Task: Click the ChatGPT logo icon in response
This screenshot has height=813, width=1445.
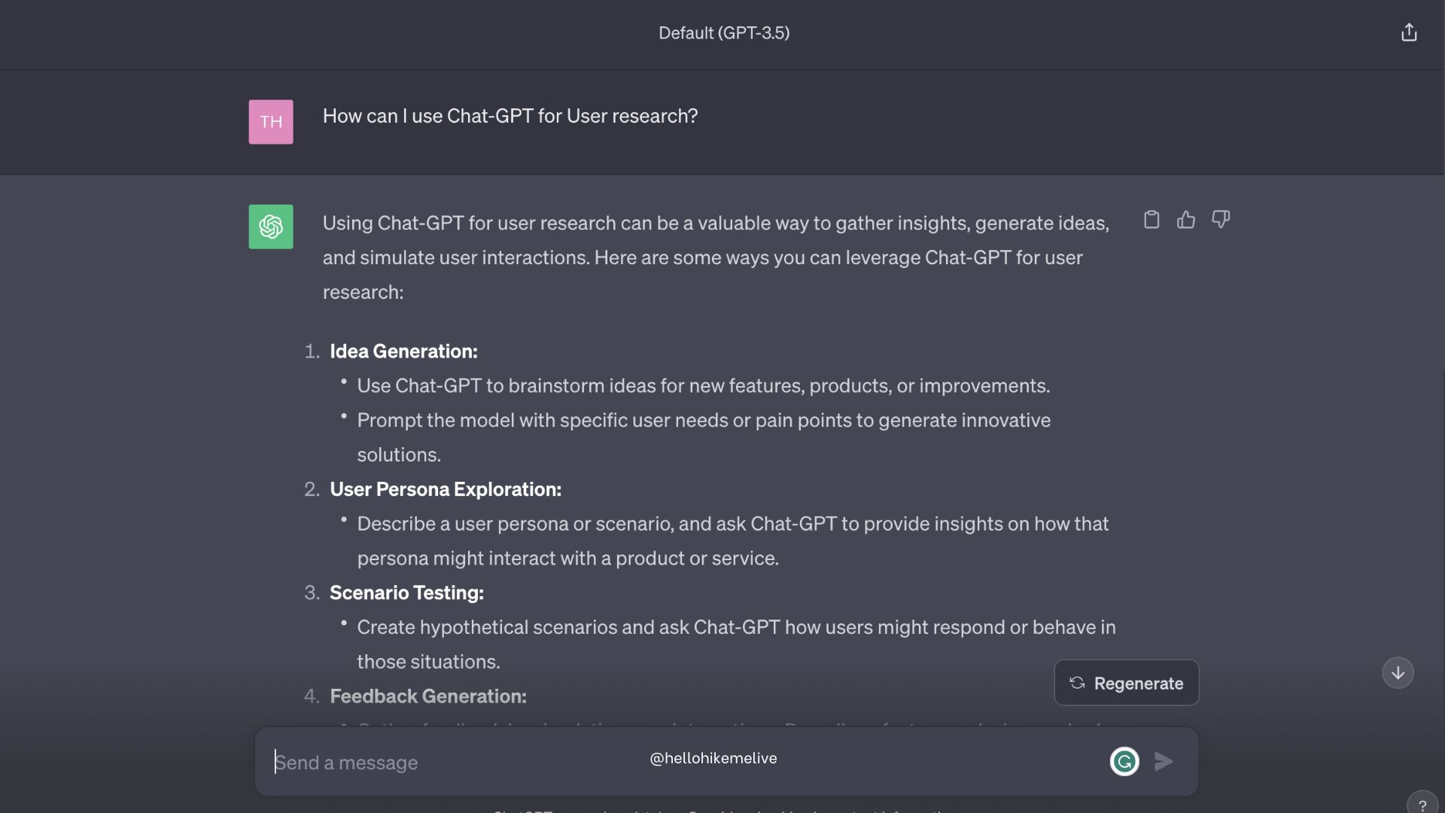Action: click(x=270, y=225)
